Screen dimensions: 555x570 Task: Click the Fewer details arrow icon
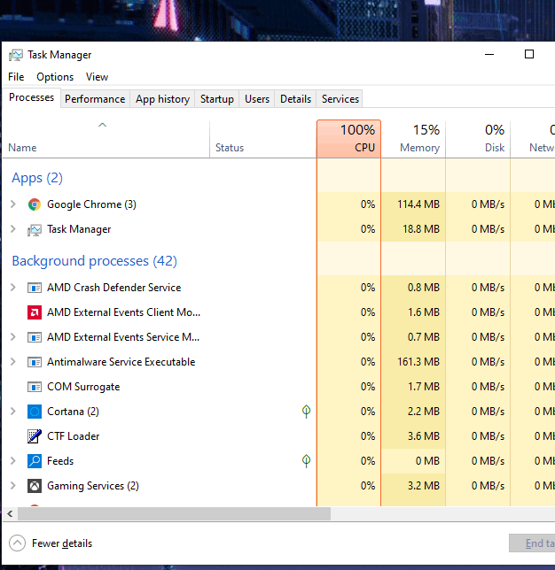pyautogui.click(x=17, y=543)
